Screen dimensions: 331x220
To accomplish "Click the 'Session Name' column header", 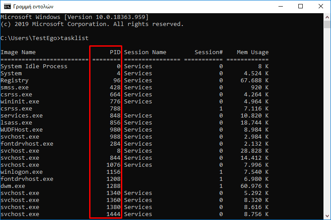I will (145, 52).
